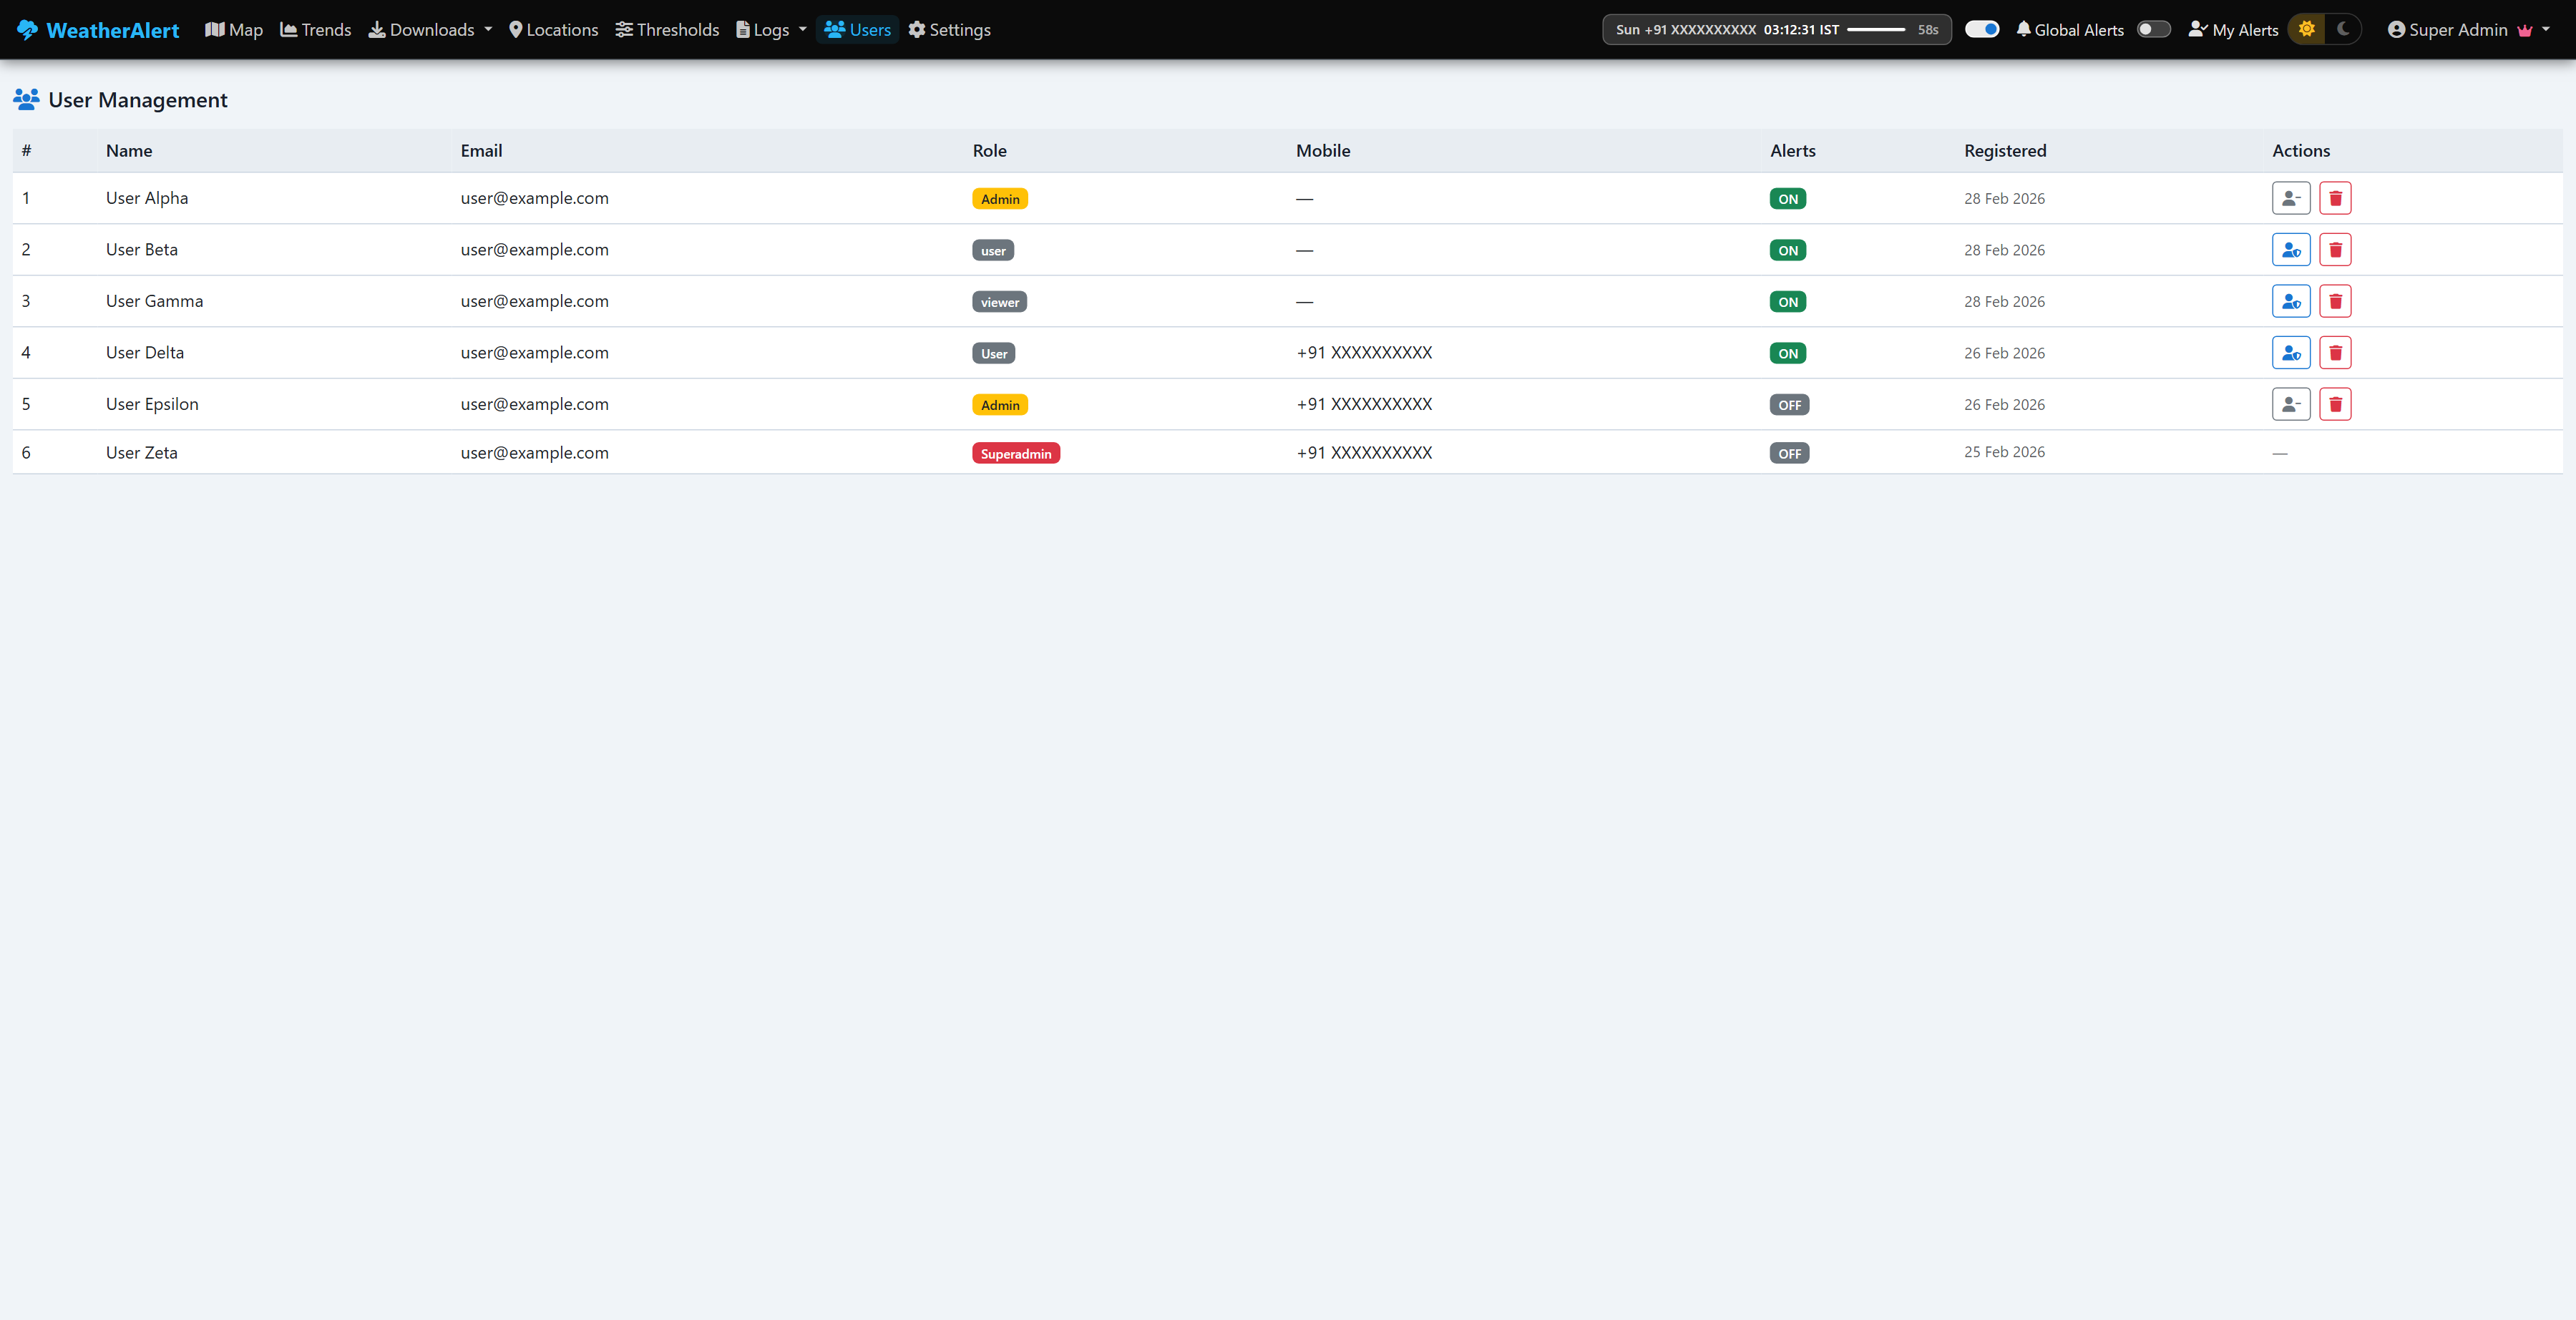
Task: Select the sun light-theme icon
Action: point(2307,29)
